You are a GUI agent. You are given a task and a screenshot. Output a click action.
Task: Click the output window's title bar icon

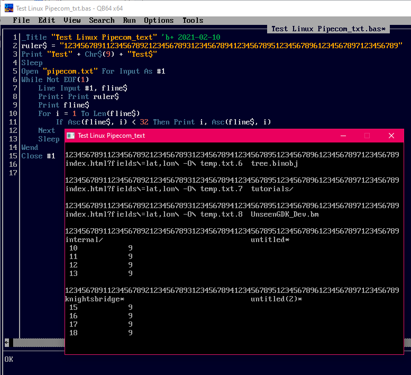click(70, 136)
